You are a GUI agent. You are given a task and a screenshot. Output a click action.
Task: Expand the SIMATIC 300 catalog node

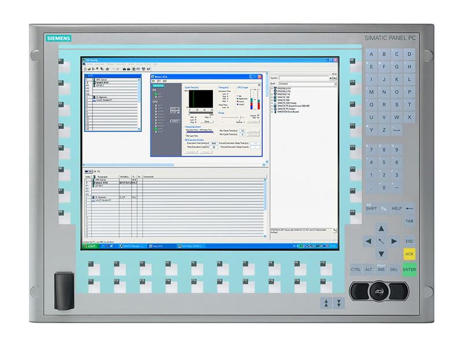[272, 97]
